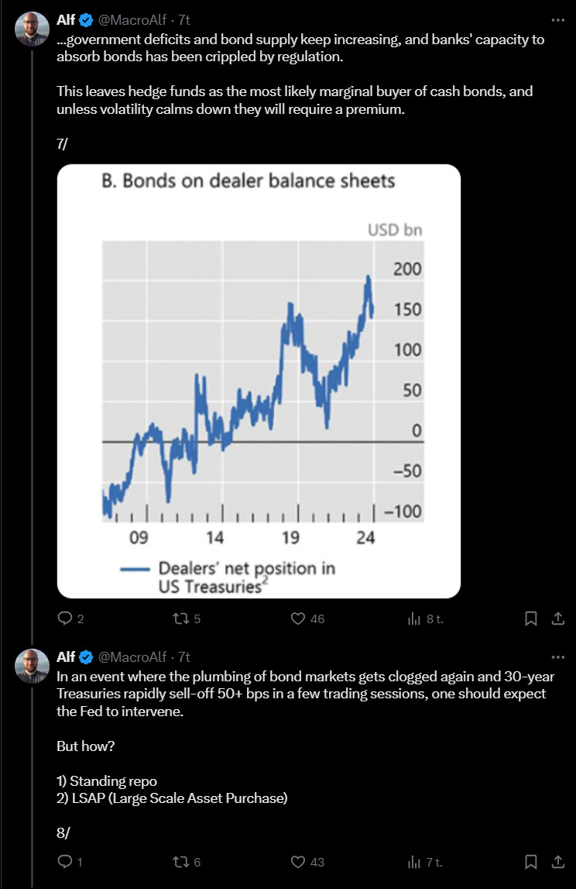View analytics showing 8 t. views
The image size is (576, 889).
click(414, 619)
